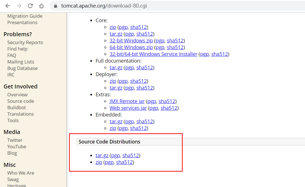Open sha512 checksum for Windows Service Installer
The width and height of the screenshot is (305, 187).
220,54
